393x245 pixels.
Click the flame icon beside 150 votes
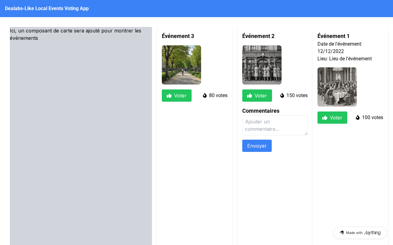pos(282,95)
